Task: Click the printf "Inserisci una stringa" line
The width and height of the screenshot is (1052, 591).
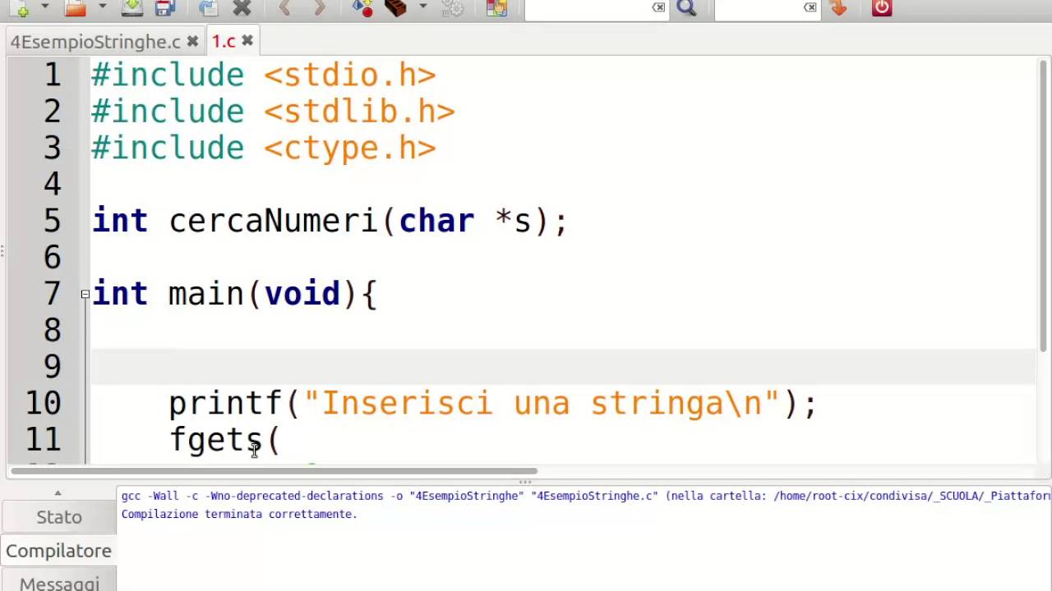Action: (493, 404)
